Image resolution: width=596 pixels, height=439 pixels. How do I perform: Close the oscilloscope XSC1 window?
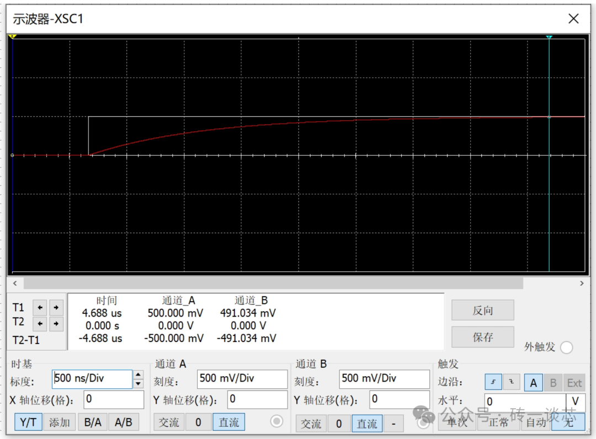(x=573, y=19)
